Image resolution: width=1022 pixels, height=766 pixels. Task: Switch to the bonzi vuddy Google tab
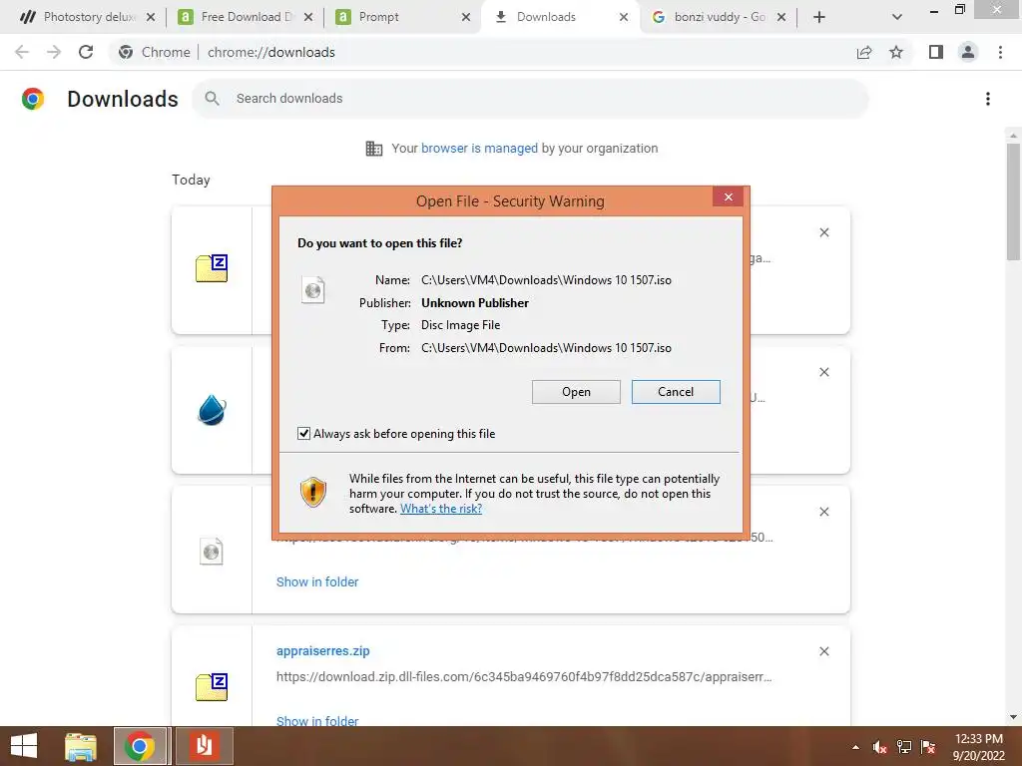coord(719,17)
